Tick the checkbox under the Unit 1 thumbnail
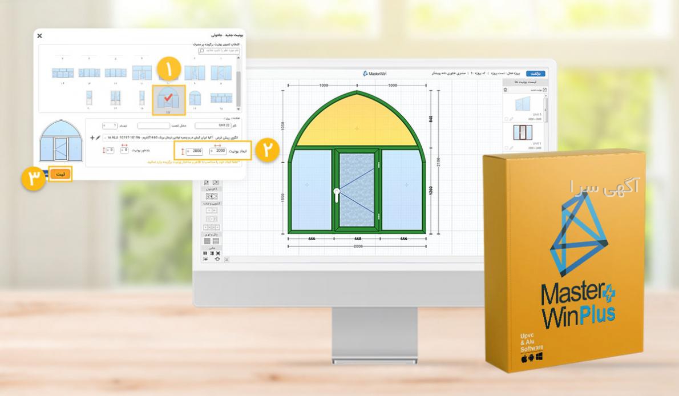 506,148
